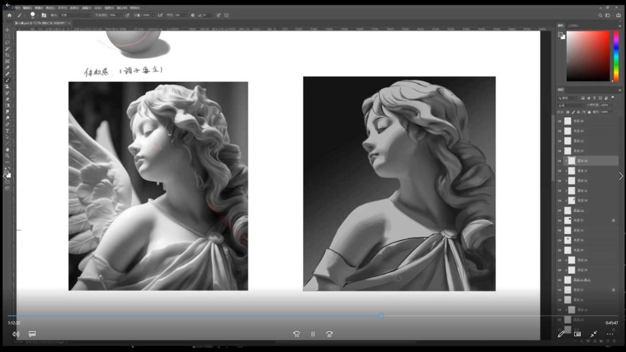Toggle visibility of the top layer
Image resolution: width=626 pixels, height=352 pixels.
[559, 121]
